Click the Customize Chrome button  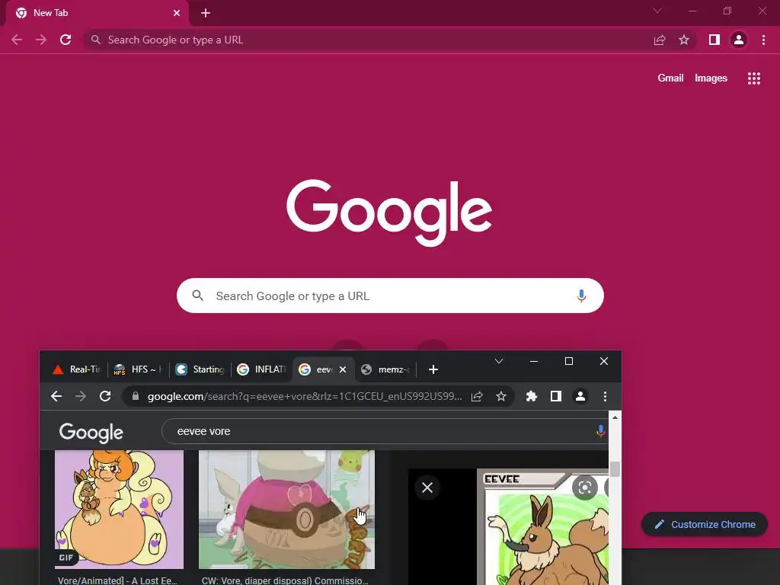tap(705, 524)
